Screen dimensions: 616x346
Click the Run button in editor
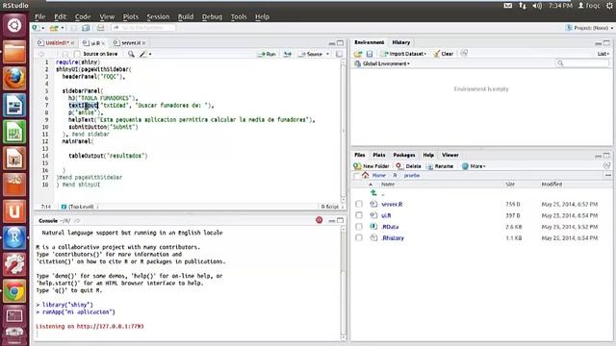coord(267,54)
